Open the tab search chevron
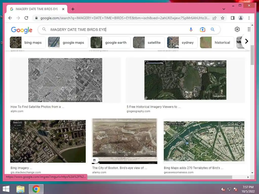The width and height of the screenshot is (259, 194). pos(224,9)
